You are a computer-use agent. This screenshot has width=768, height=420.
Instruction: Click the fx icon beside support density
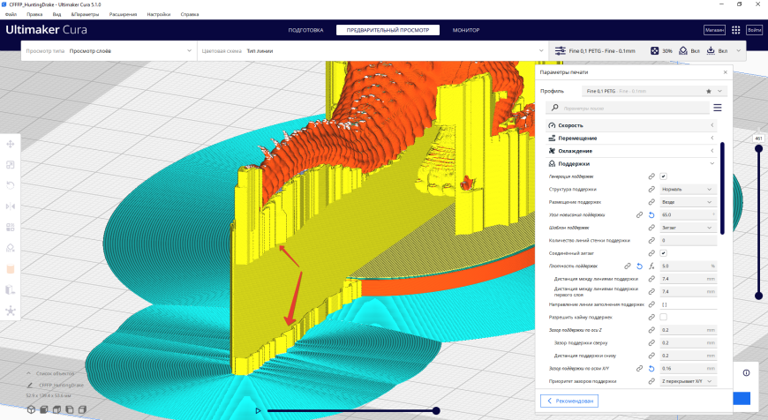650,266
